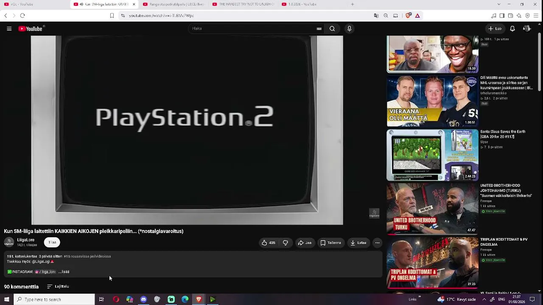Click the PlayStation 2 video player
Viewport: 543px width, 305px height.
tap(187, 130)
